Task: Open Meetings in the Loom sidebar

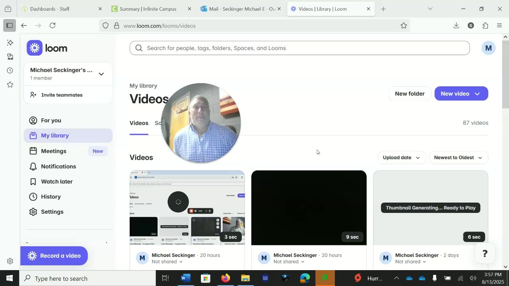Action: pos(68,151)
